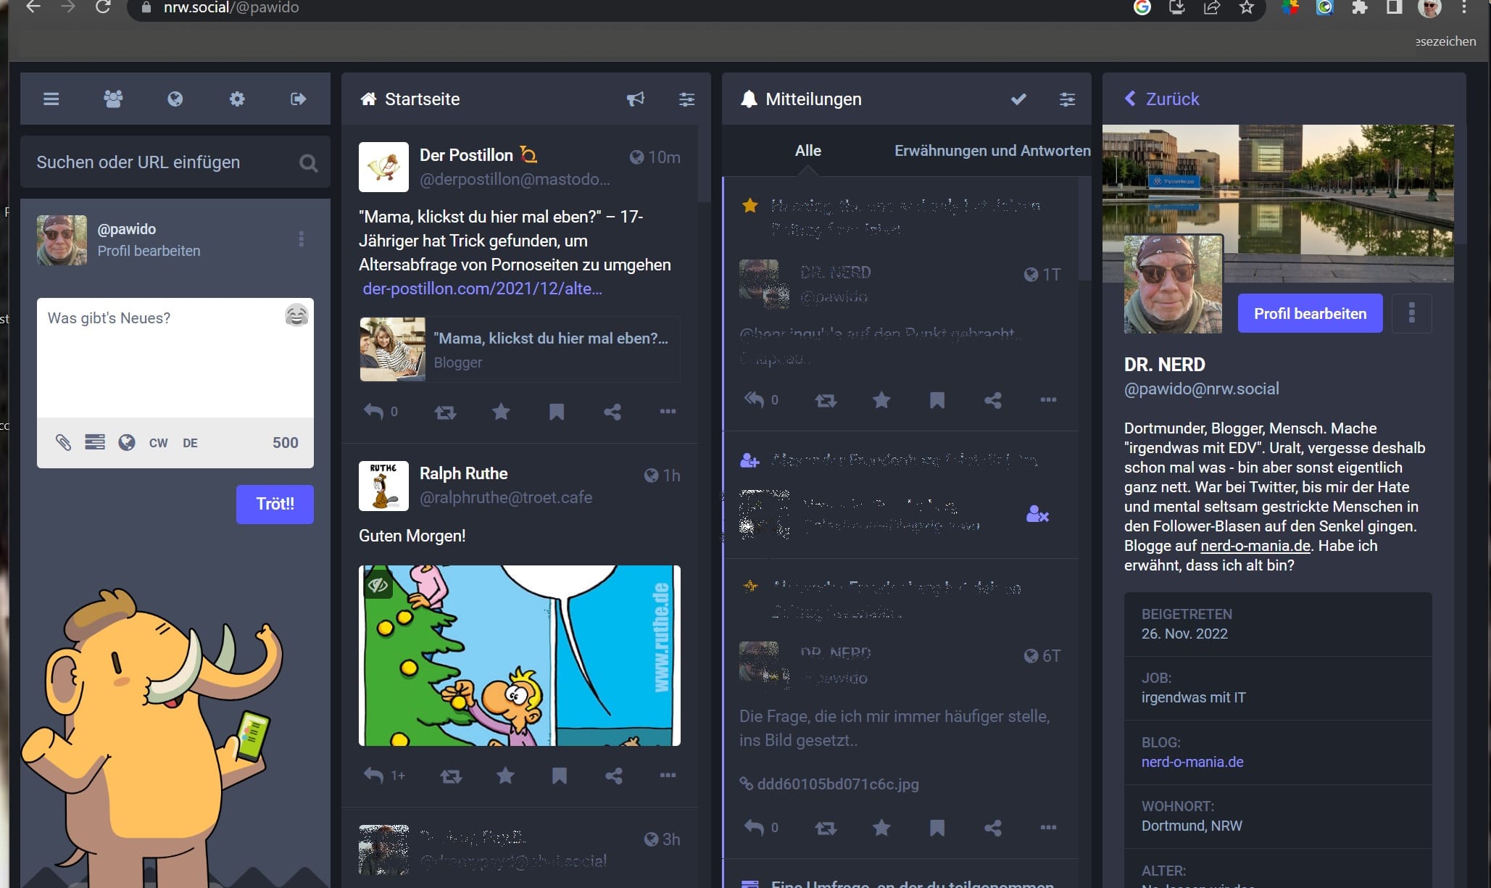Share Ralph Ruthe's post
Viewport: 1491px width, 888px height.
614,776
